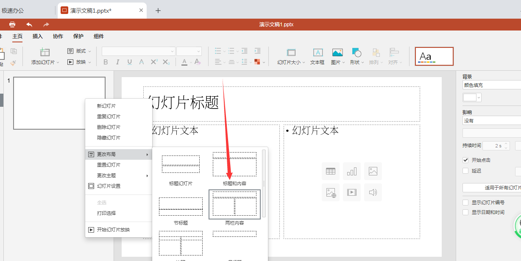Open the transition 没有 dropdown

point(492,121)
